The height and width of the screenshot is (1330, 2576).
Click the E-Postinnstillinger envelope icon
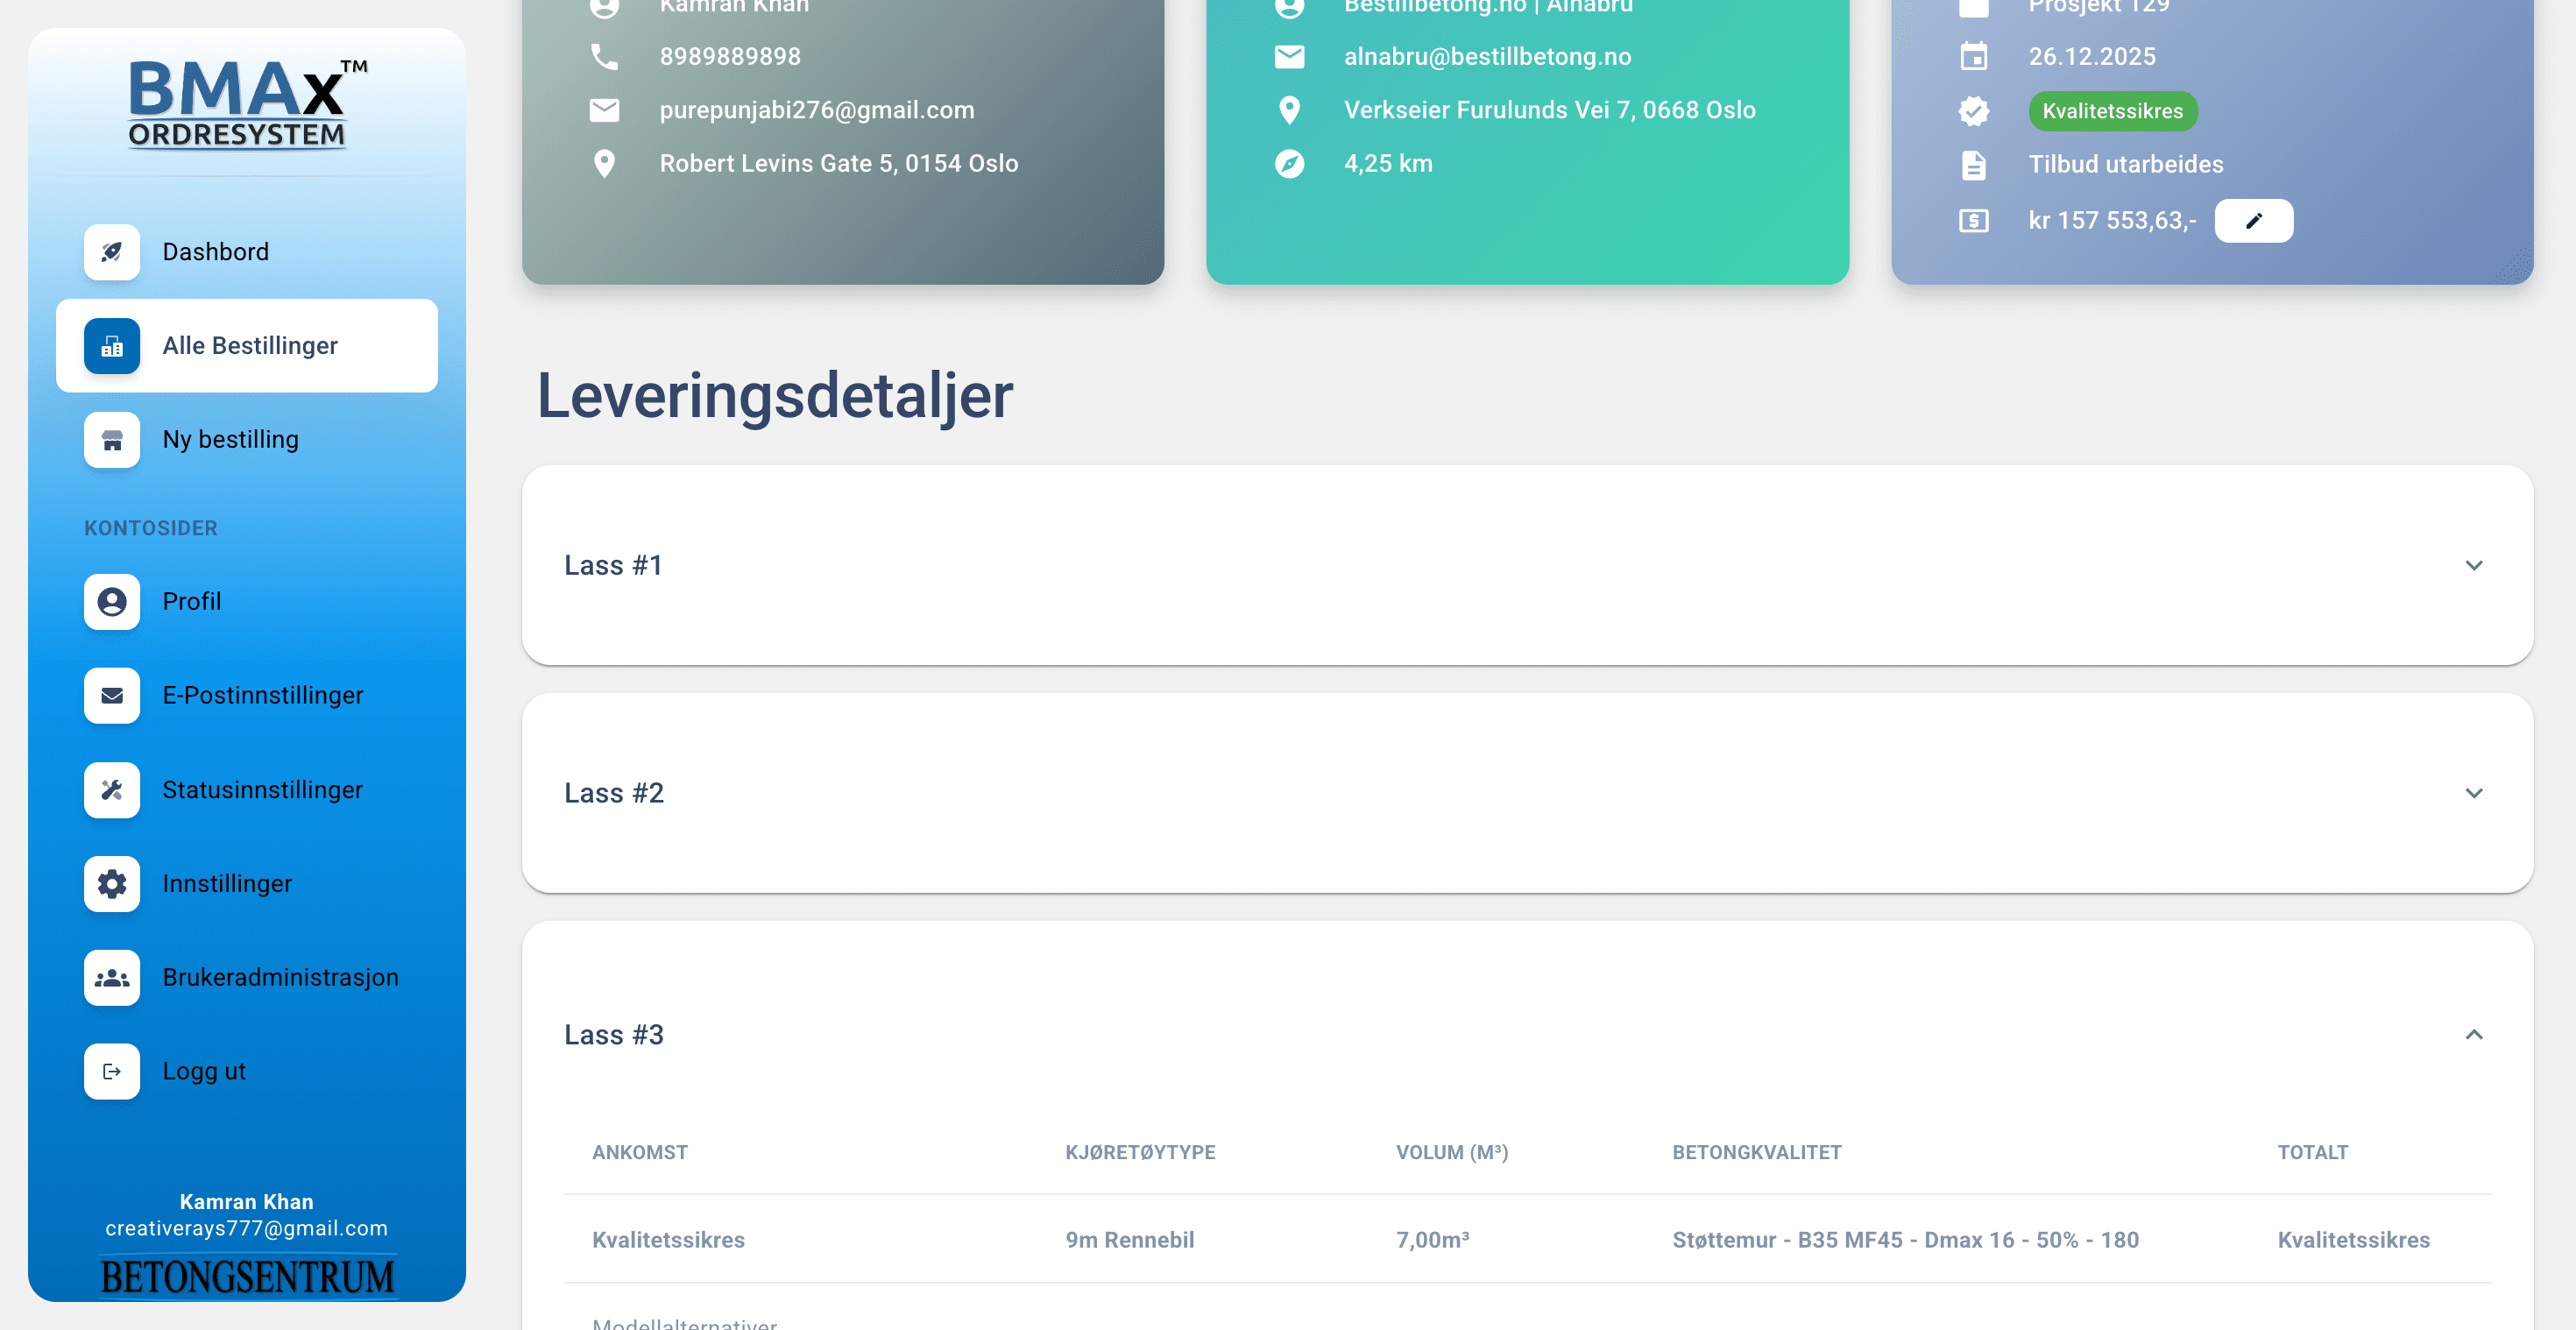point(112,696)
